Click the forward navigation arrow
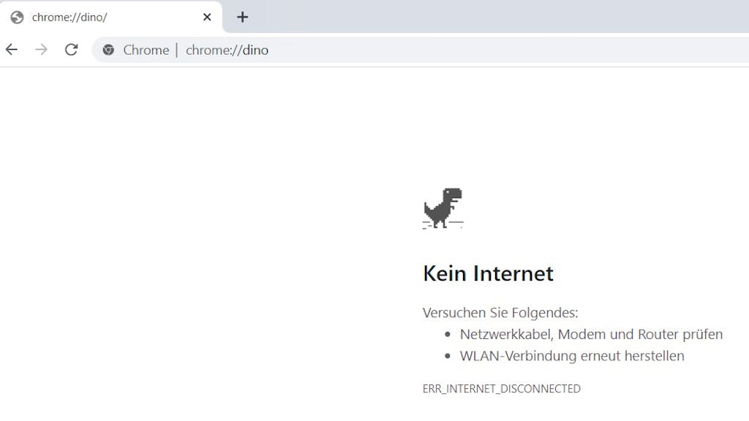The height and width of the screenshot is (421, 749). (x=42, y=49)
